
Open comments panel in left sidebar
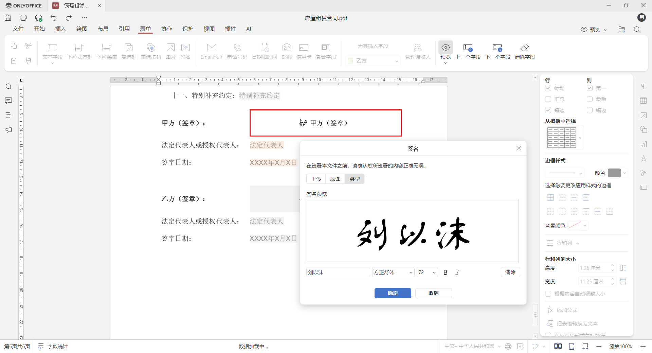pyautogui.click(x=8, y=101)
